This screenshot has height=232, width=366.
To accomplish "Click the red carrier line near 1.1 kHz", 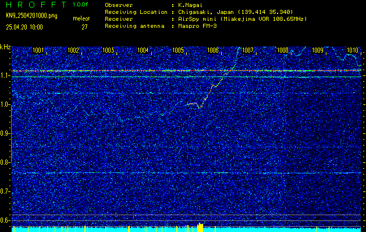I will point(186,71).
